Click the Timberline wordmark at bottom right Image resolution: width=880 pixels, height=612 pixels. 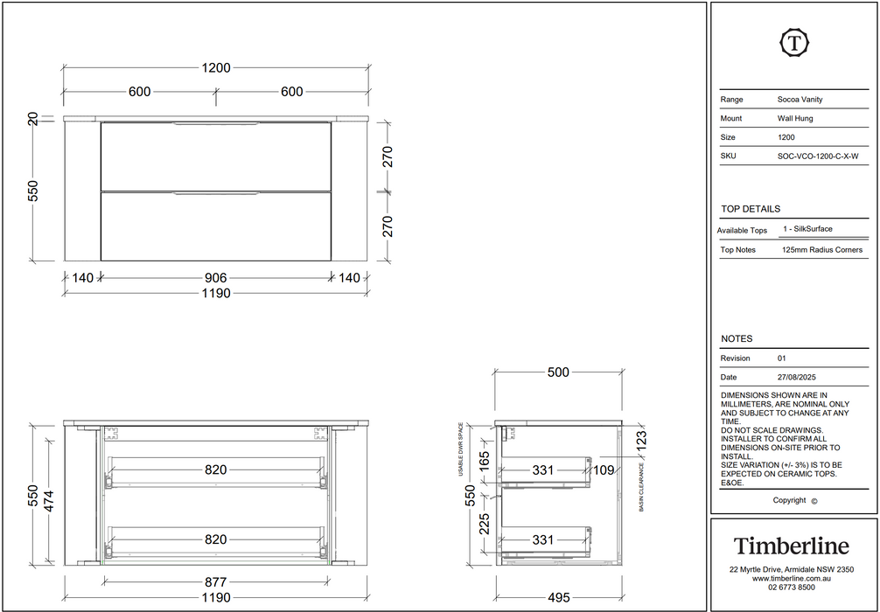click(x=792, y=546)
